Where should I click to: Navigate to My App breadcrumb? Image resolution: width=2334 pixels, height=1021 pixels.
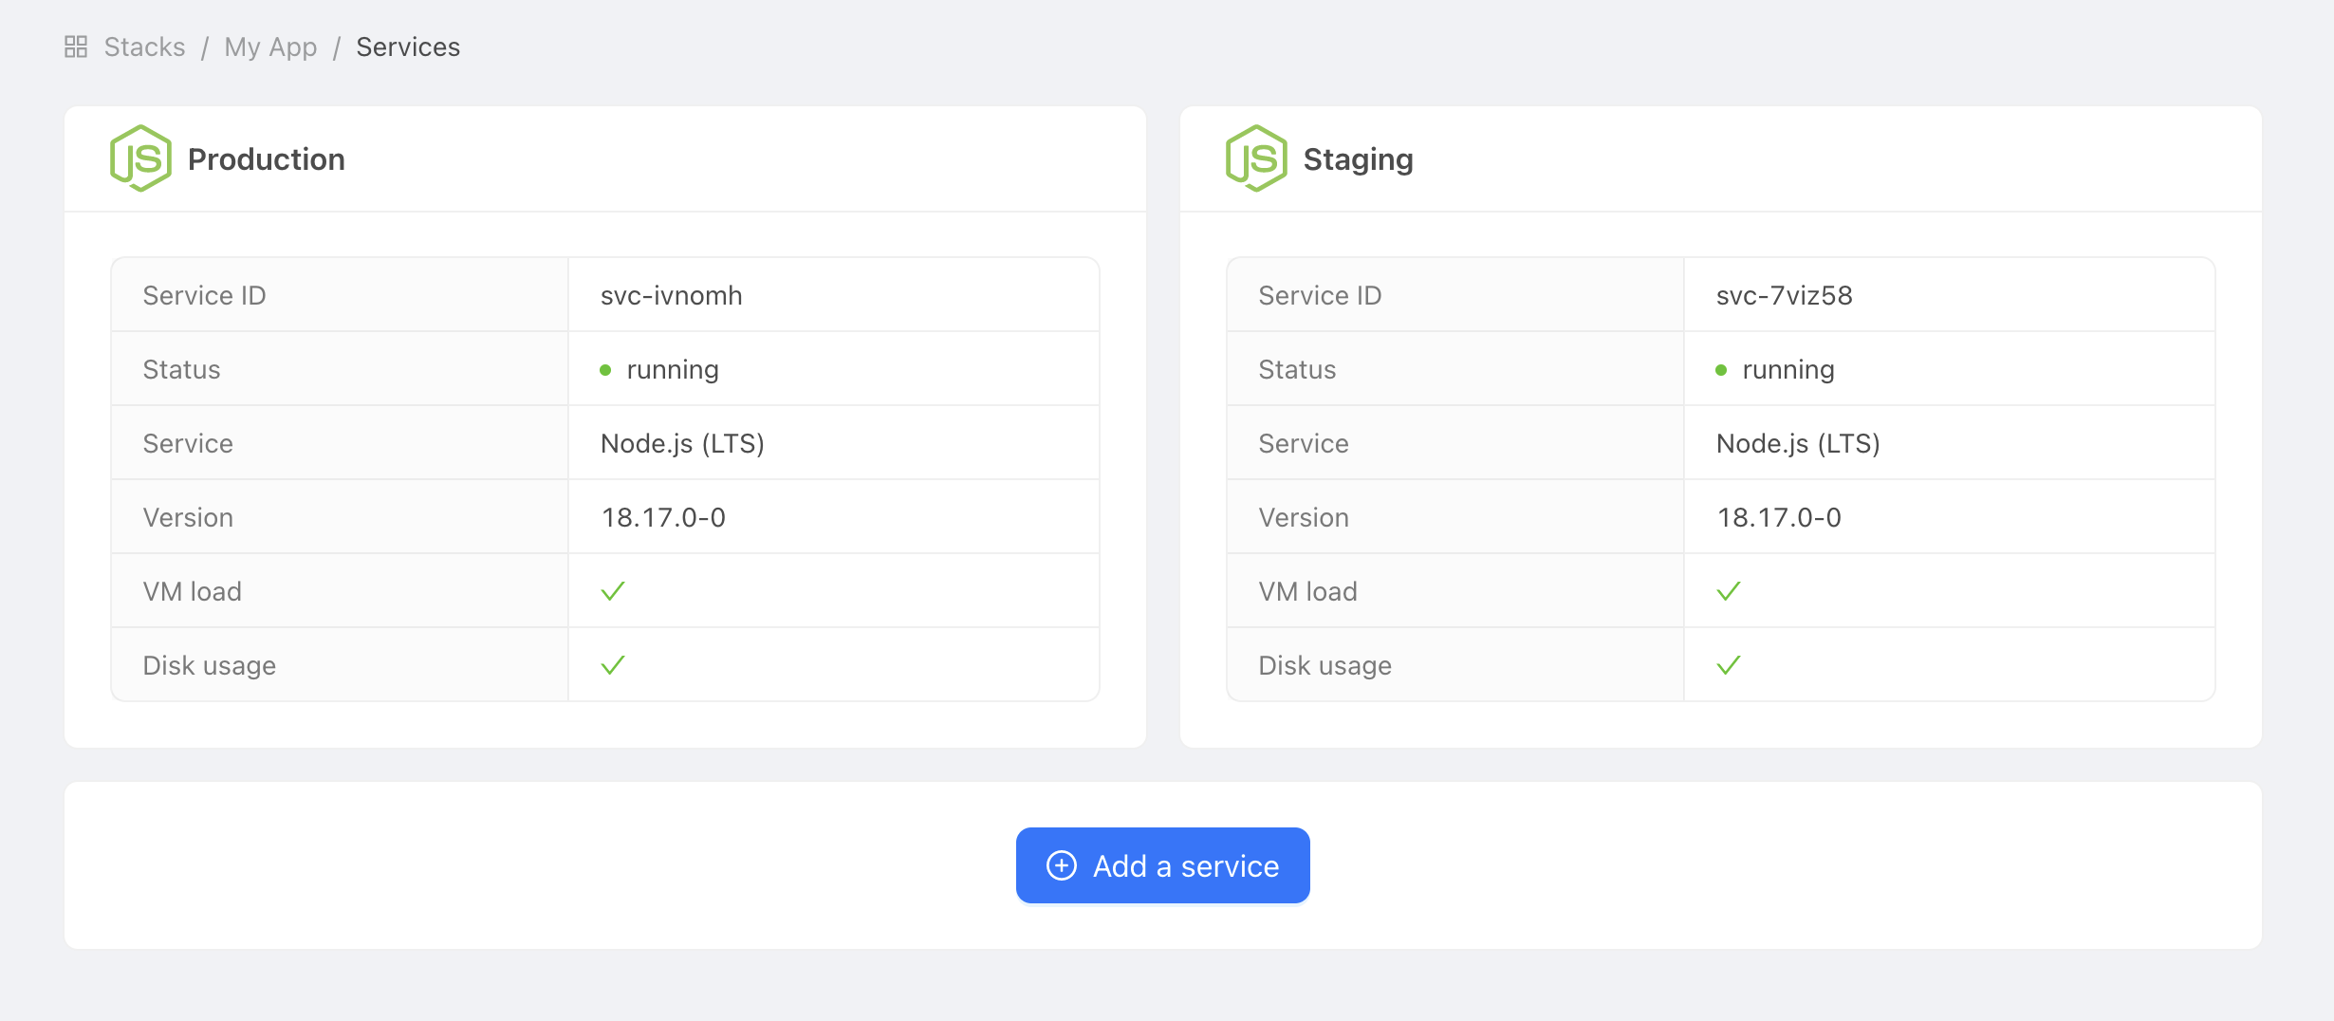coord(270,46)
